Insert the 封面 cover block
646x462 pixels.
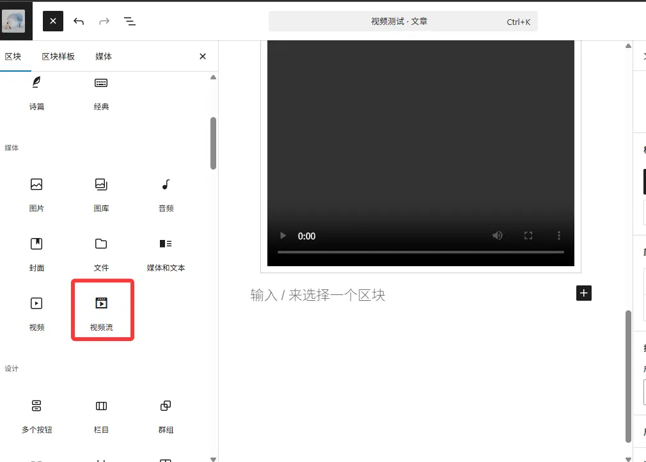pyautogui.click(x=36, y=251)
